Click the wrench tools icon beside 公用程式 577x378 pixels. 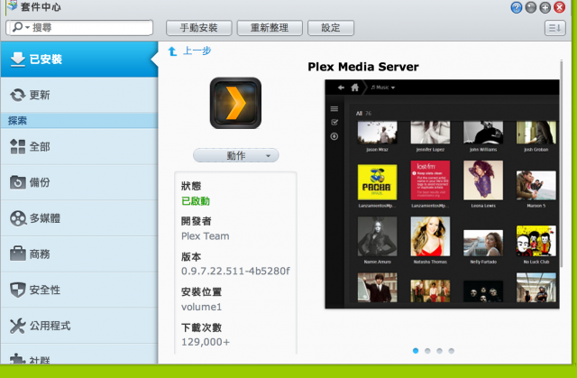click(18, 326)
